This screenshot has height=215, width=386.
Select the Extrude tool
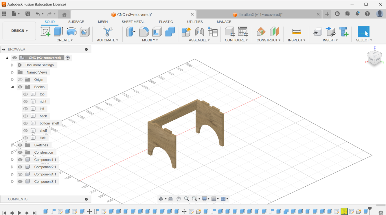[58, 32]
